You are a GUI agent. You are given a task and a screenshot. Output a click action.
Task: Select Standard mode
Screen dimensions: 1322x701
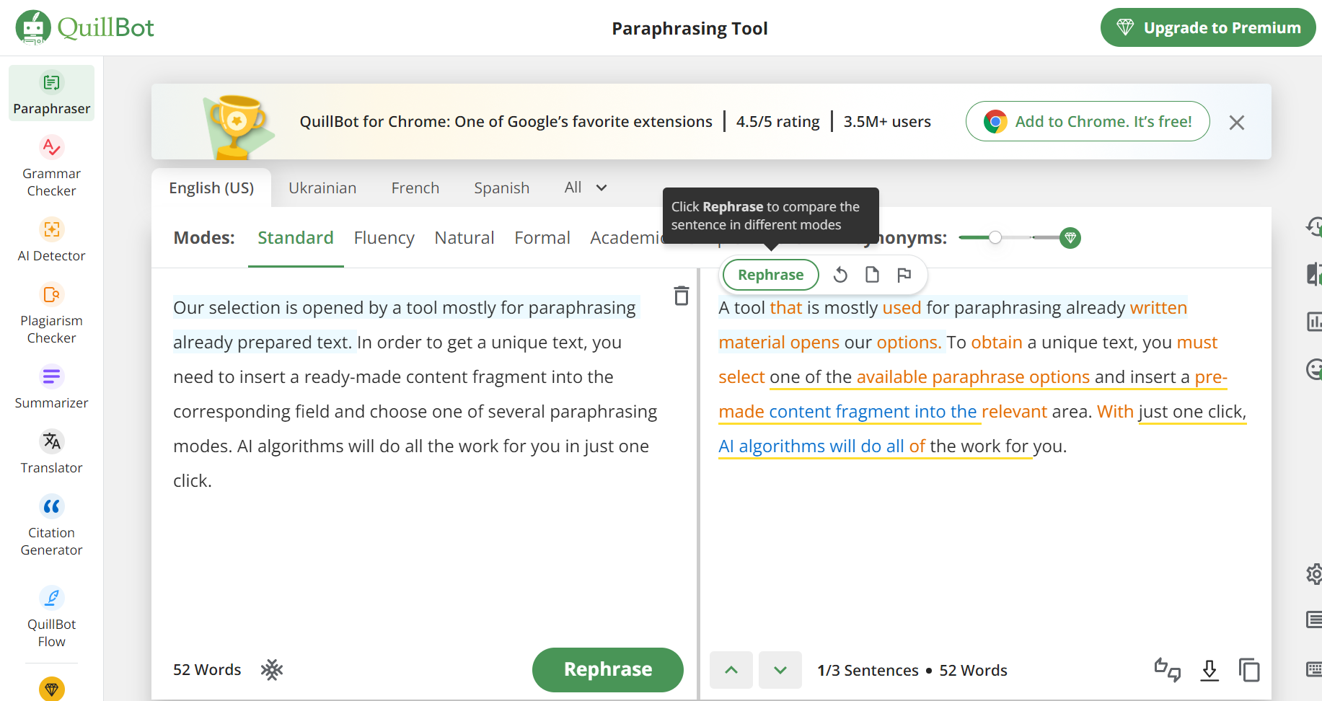[x=296, y=238]
